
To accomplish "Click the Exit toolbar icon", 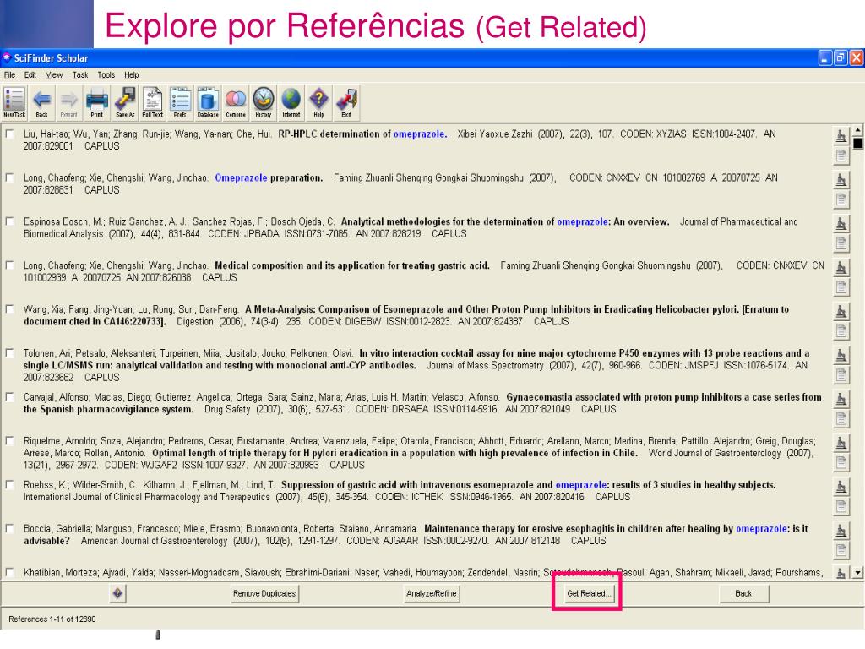I will (346, 102).
